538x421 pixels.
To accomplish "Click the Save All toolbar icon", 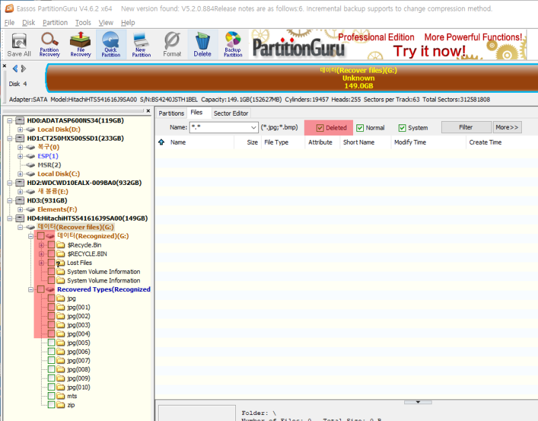I will click(x=19, y=44).
